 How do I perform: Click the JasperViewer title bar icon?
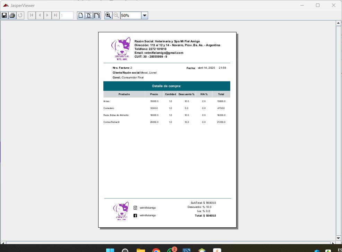6,6
